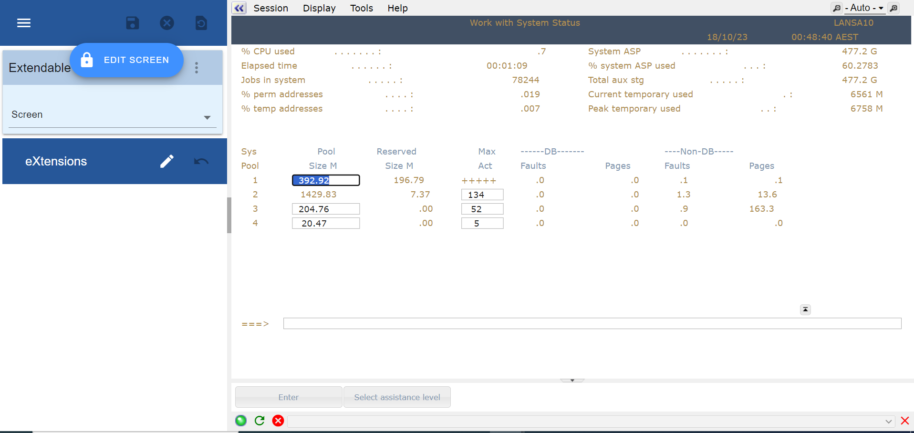Click the eXtensions undo arrow
Viewport: 914px width, 433px height.
coord(201,161)
